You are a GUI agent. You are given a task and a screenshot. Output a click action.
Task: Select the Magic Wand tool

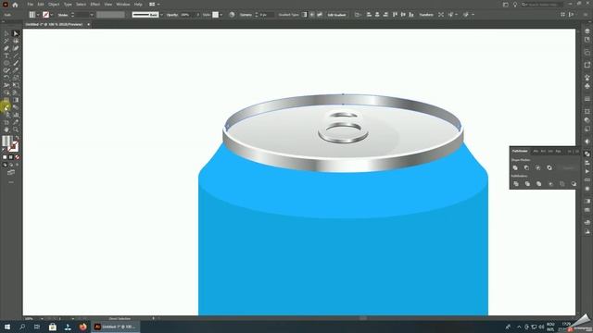click(6, 41)
